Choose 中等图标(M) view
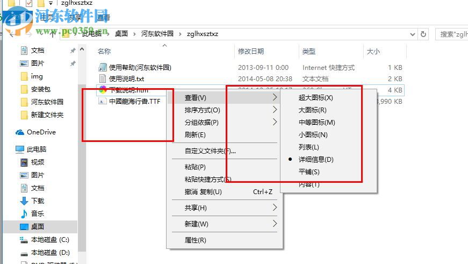This screenshot has height=264, width=468. click(316, 123)
